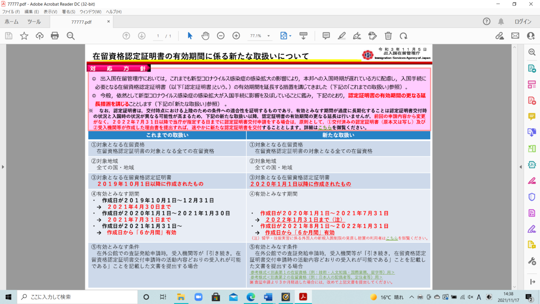The height and width of the screenshot is (304, 540).
Task: Zoom in with plus circle
Action: (236, 36)
